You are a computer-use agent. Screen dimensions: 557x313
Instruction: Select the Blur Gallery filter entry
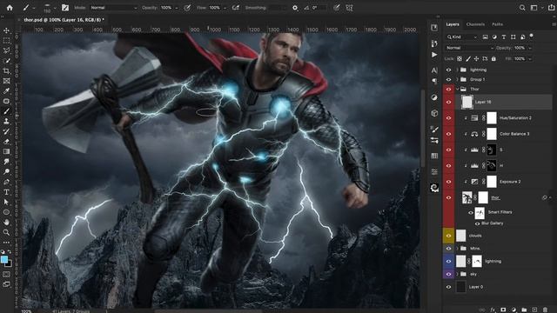[493, 223]
